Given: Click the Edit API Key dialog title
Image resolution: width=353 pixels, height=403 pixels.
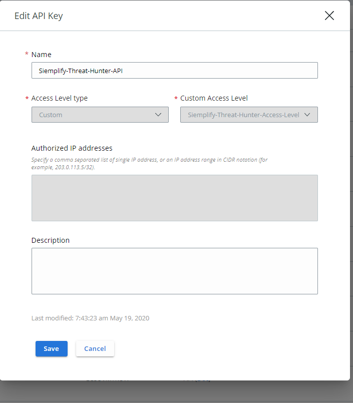Looking at the screenshot, I should (x=39, y=16).
